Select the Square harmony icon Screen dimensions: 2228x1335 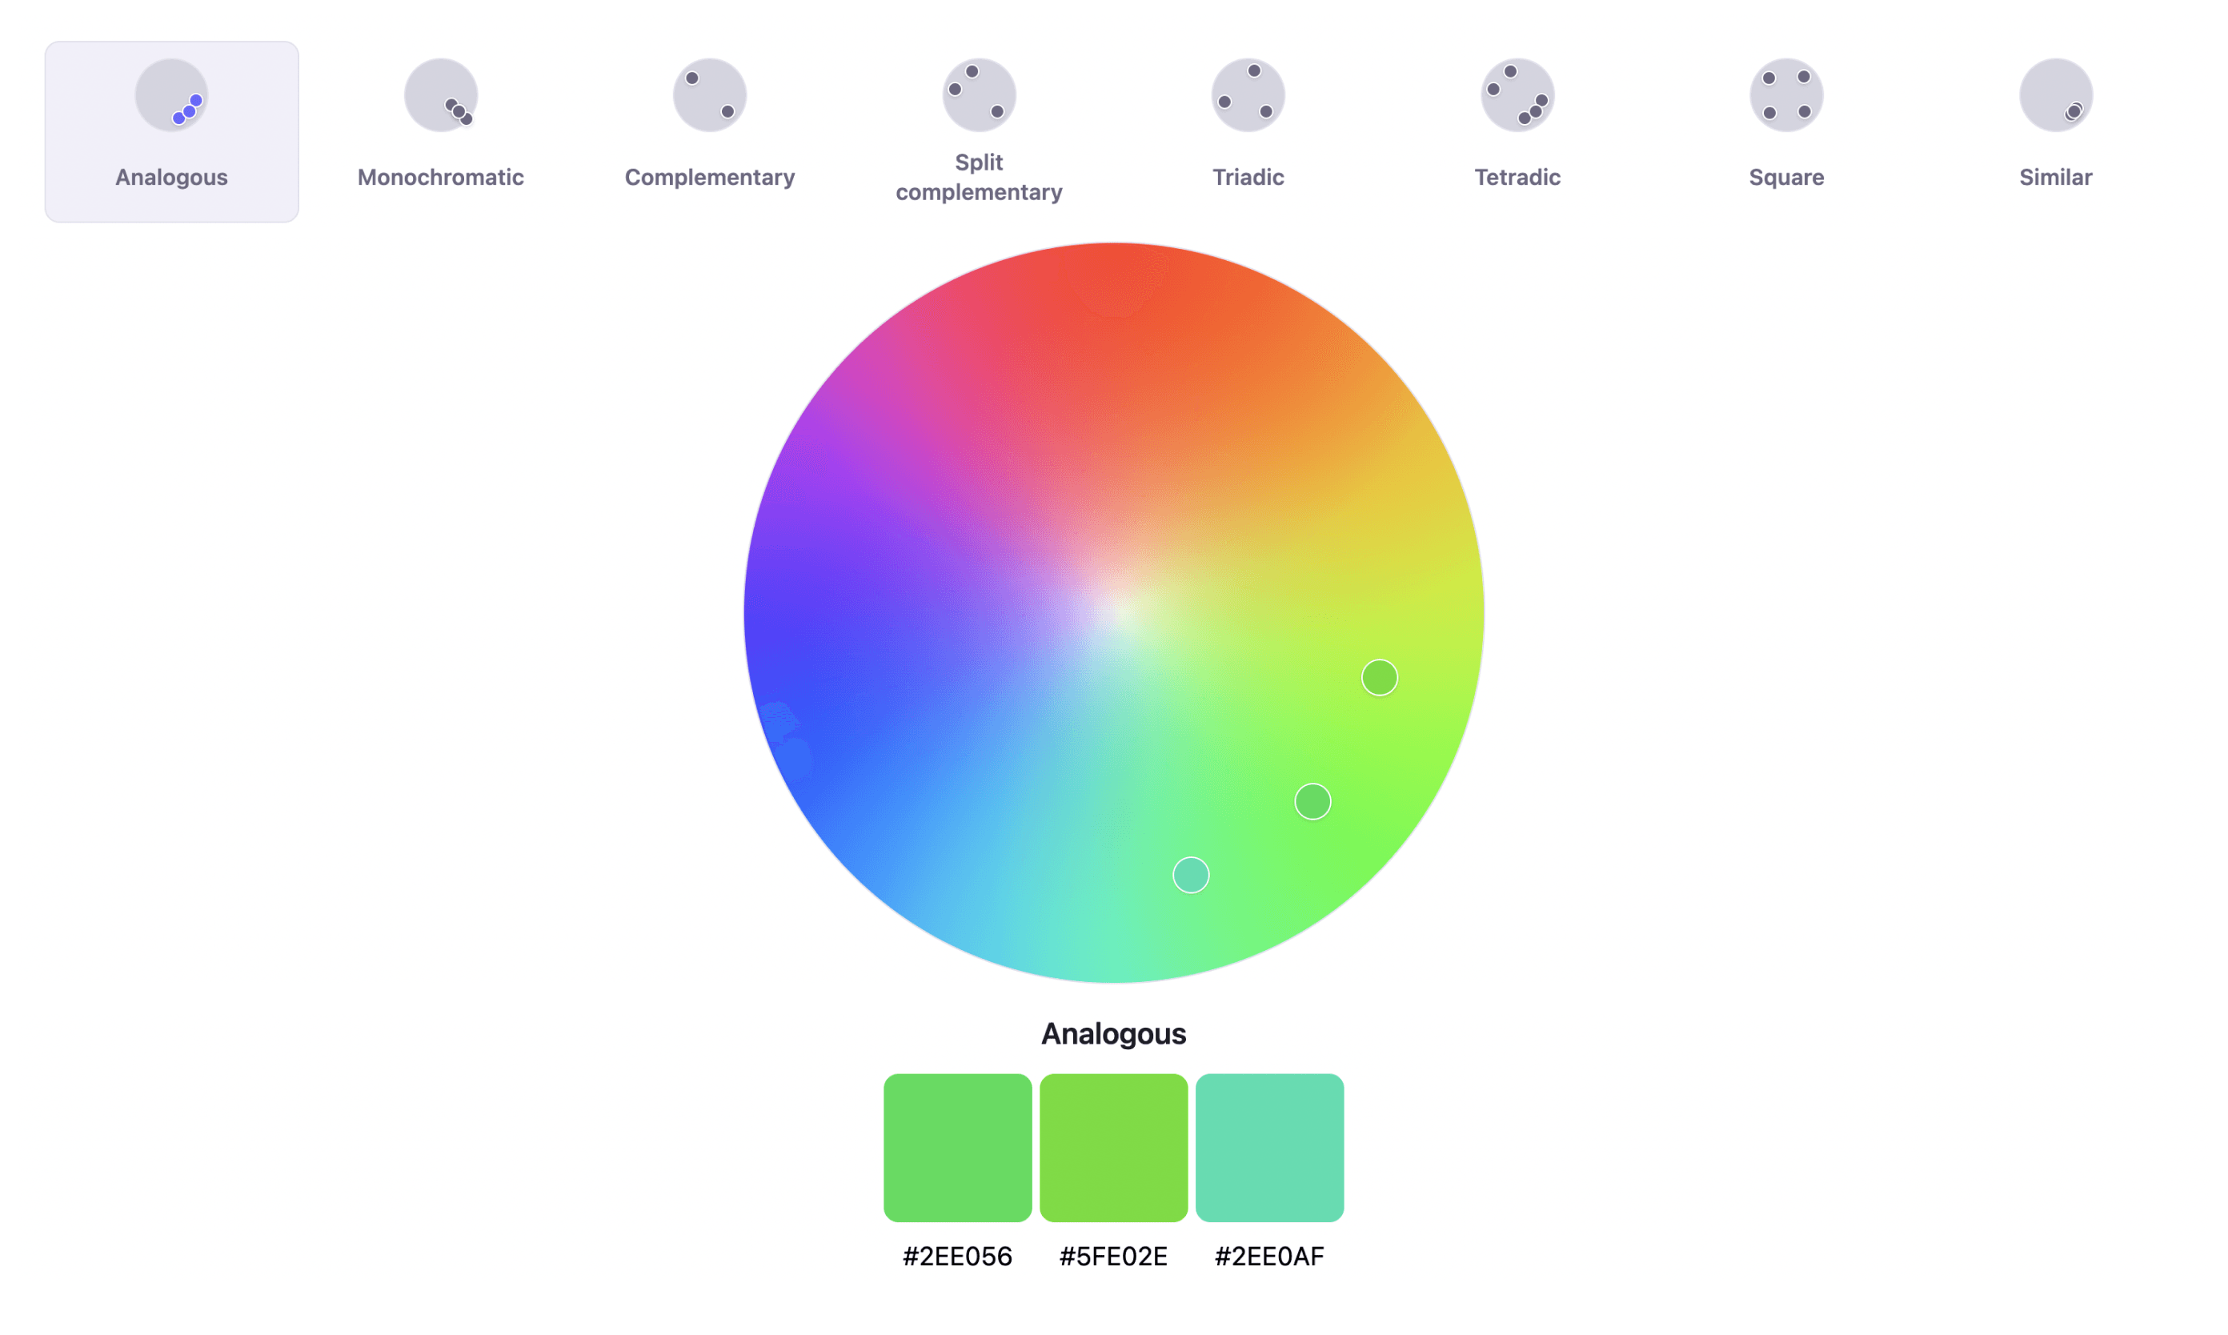tap(1786, 94)
